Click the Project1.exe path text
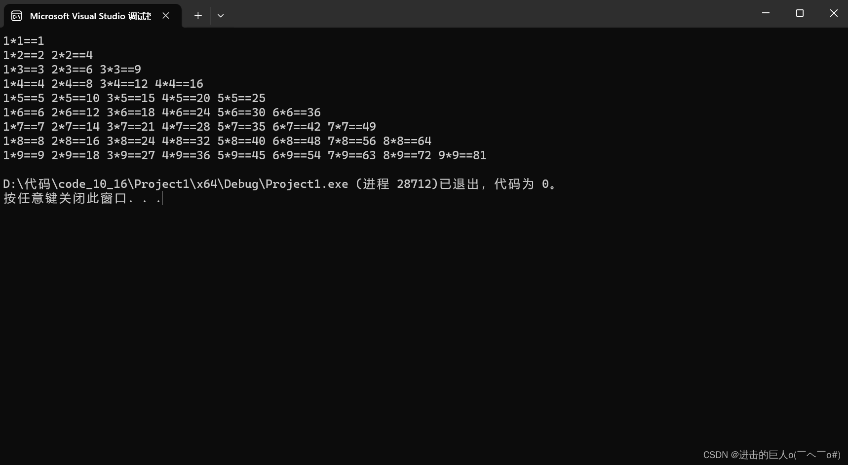Viewport: 848px width, 465px height. [175, 183]
